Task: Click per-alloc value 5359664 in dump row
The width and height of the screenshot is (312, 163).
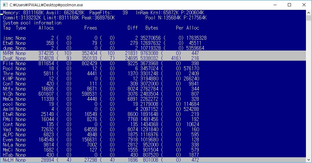Action: tap(195, 48)
